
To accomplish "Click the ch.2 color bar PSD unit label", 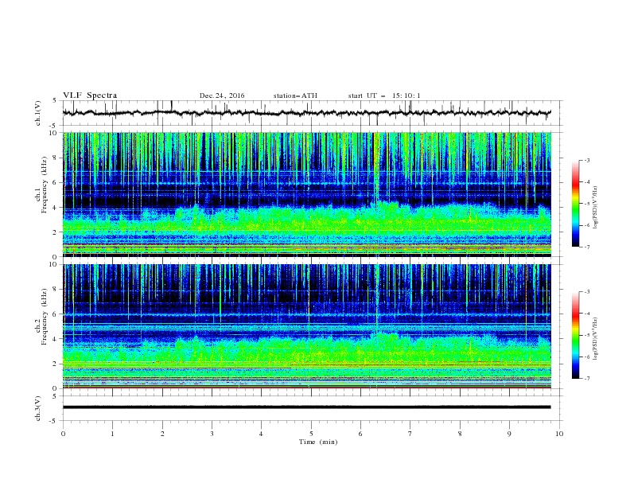I will coord(596,339).
